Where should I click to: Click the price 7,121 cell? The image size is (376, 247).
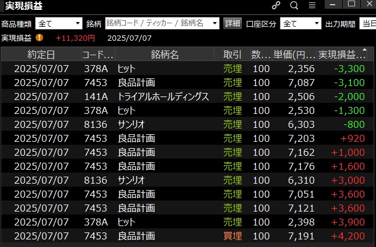click(301, 208)
